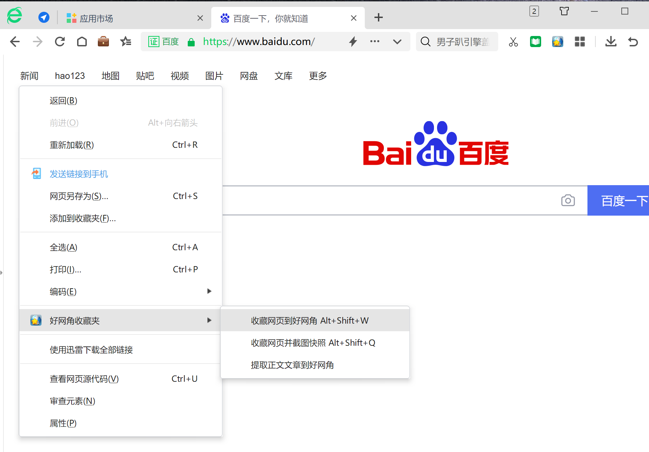Screen dimensions: 649x452
Task: Click the tab count box showing 2
Action: coord(534,11)
